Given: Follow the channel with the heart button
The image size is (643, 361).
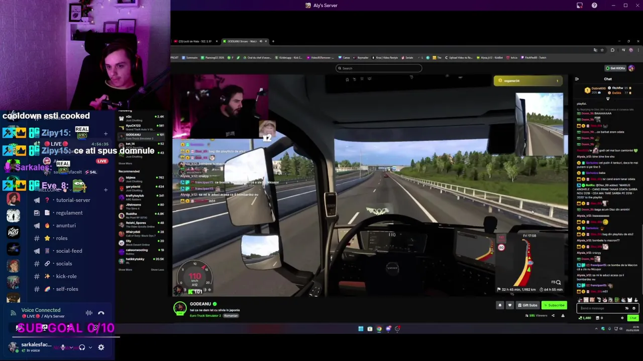Looking at the screenshot, I should click(509, 305).
